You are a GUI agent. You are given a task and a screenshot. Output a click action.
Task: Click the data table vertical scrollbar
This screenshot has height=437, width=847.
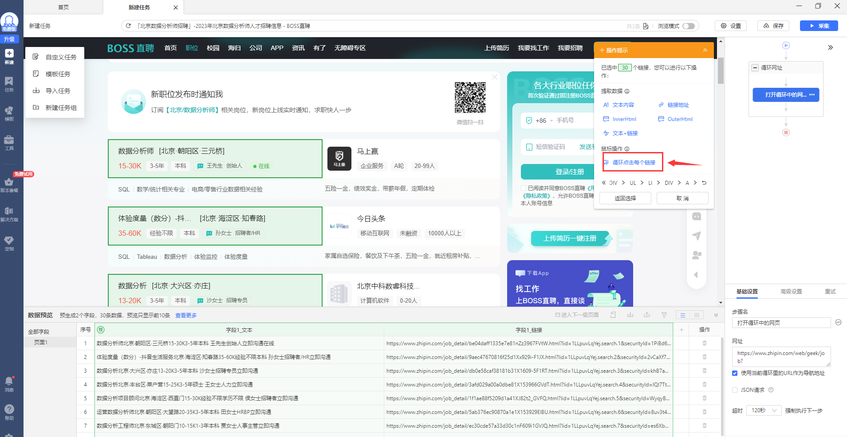[x=722, y=386]
